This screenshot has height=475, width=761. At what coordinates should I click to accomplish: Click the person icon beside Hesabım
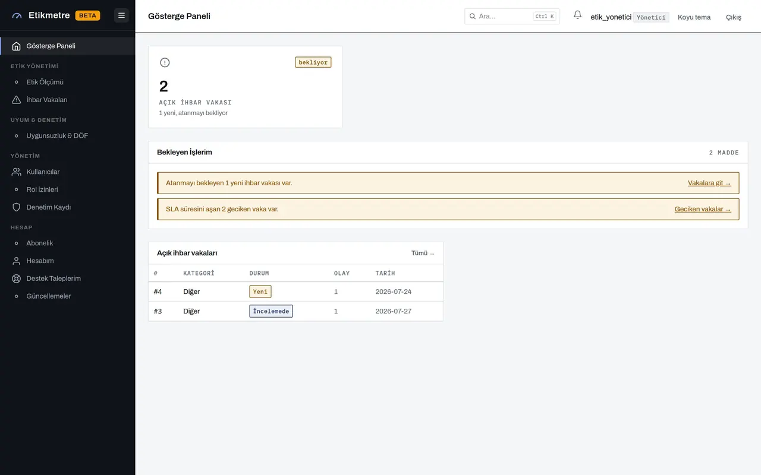(x=17, y=261)
